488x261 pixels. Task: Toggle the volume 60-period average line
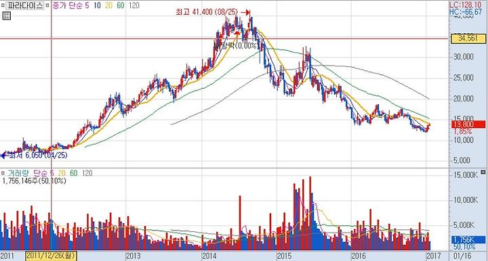73,173
